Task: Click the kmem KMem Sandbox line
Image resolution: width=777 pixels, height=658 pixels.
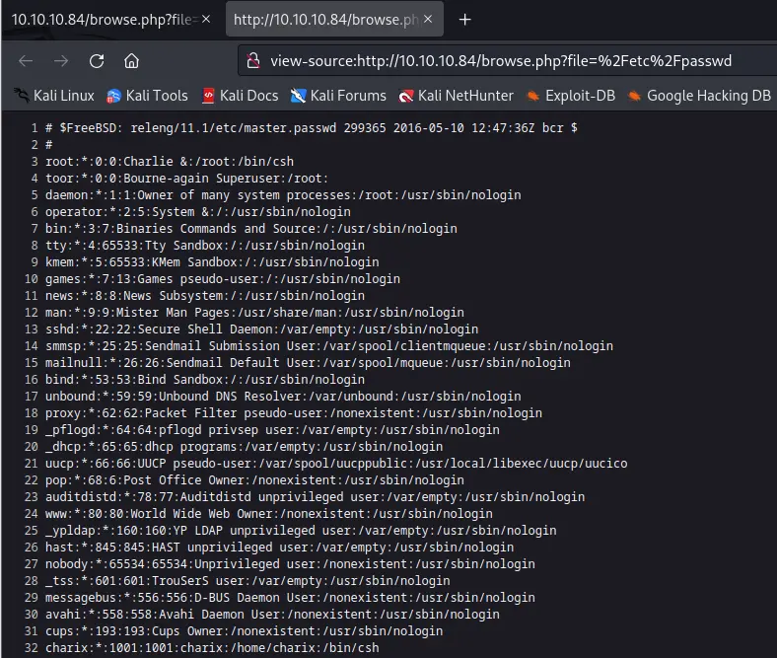Action: (212, 262)
